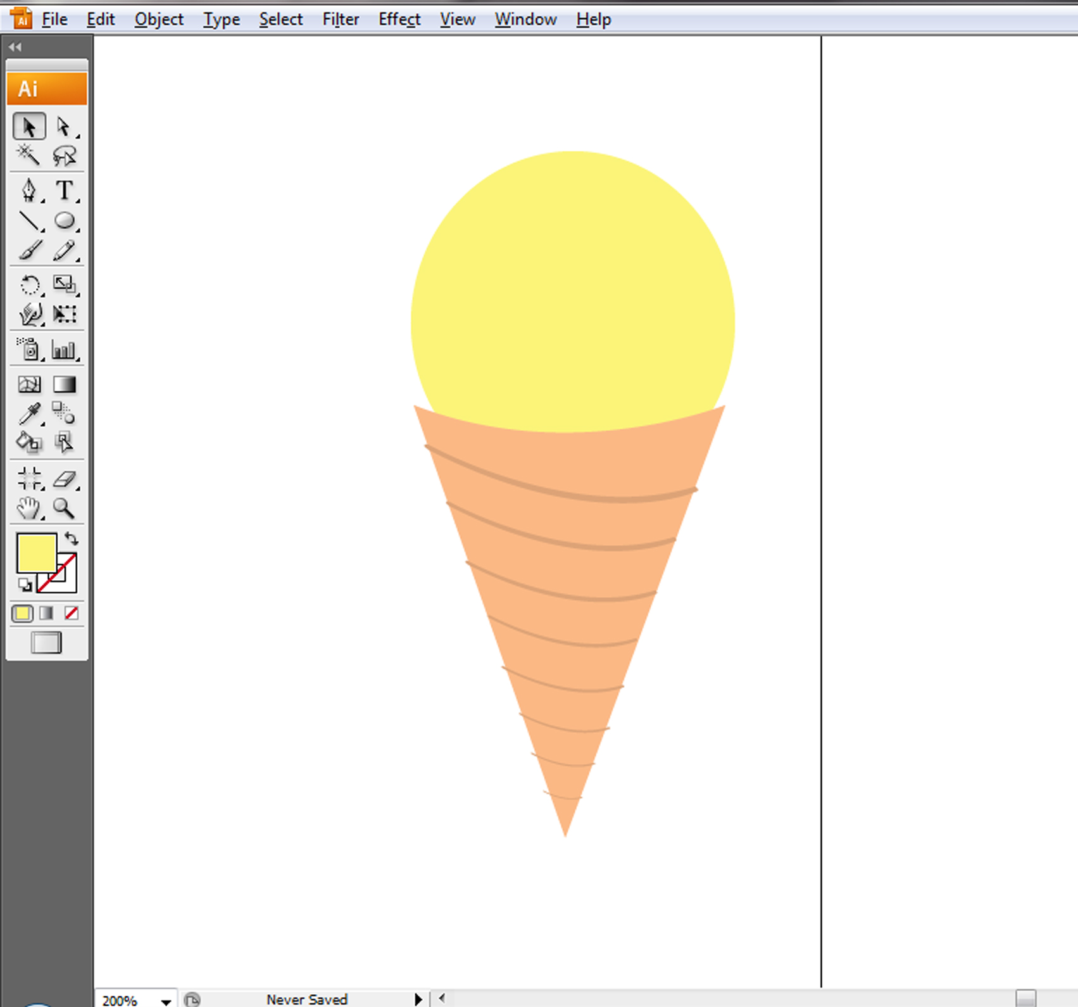Reset to default fill and stroke
The height and width of the screenshot is (1007, 1078).
(25, 585)
